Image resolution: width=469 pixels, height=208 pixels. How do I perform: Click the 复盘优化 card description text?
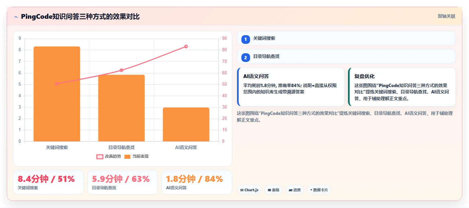point(402,92)
